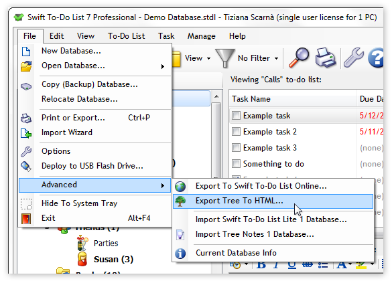Open the highlight color dropdown arrow
392x281 pixels.
[372, 264]
